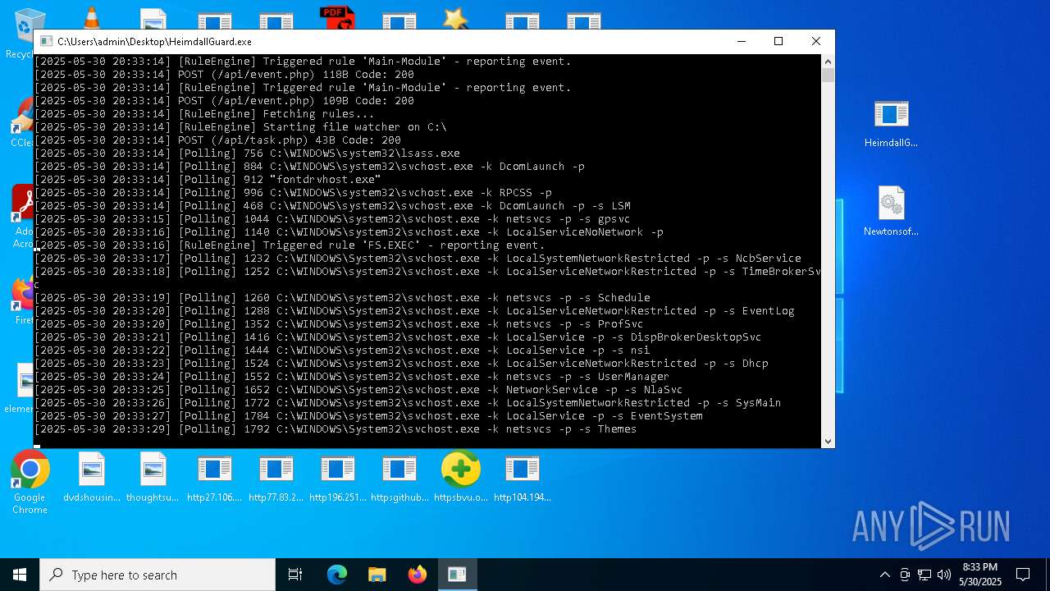Viewport: 1050px width, 591px height.
Task: Click the lsass.exe polling line
Action: pos(247,153)
